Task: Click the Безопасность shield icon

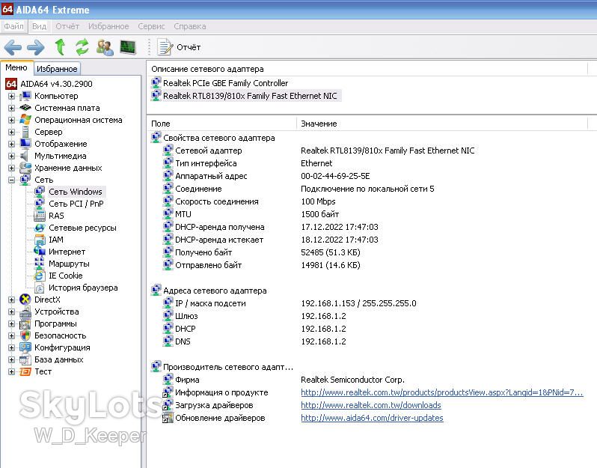Action: click(25, 335)
